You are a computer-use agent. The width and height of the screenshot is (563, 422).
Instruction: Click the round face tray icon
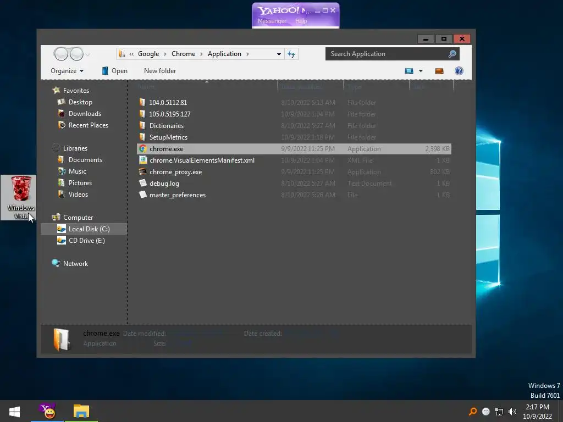(x=486, y=412)
